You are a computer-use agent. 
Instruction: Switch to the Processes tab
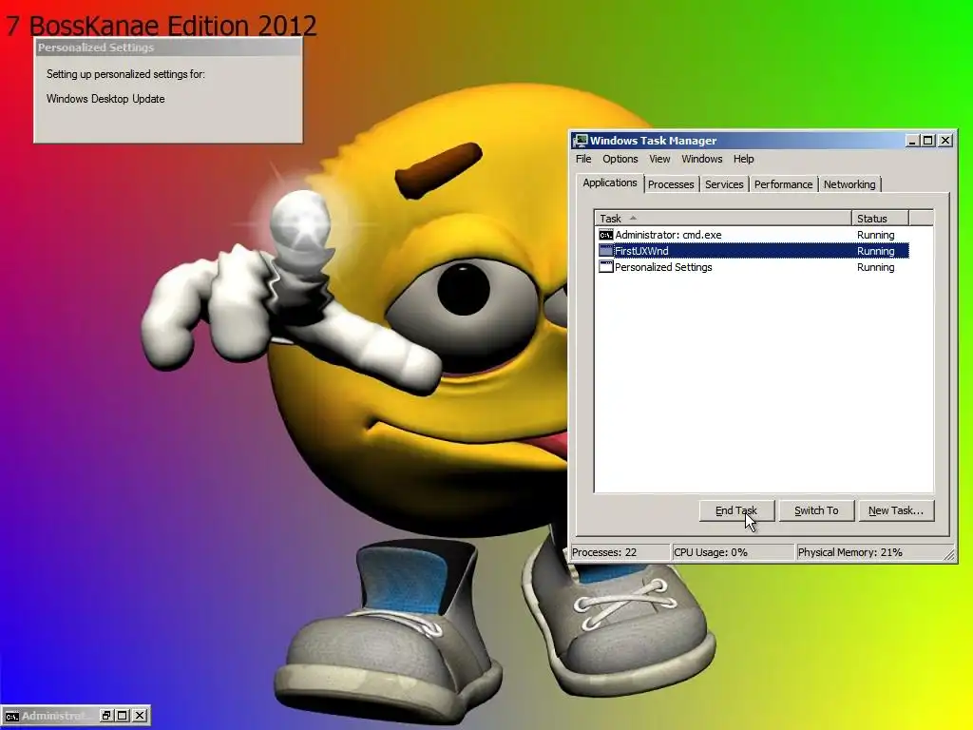[671, 184]
